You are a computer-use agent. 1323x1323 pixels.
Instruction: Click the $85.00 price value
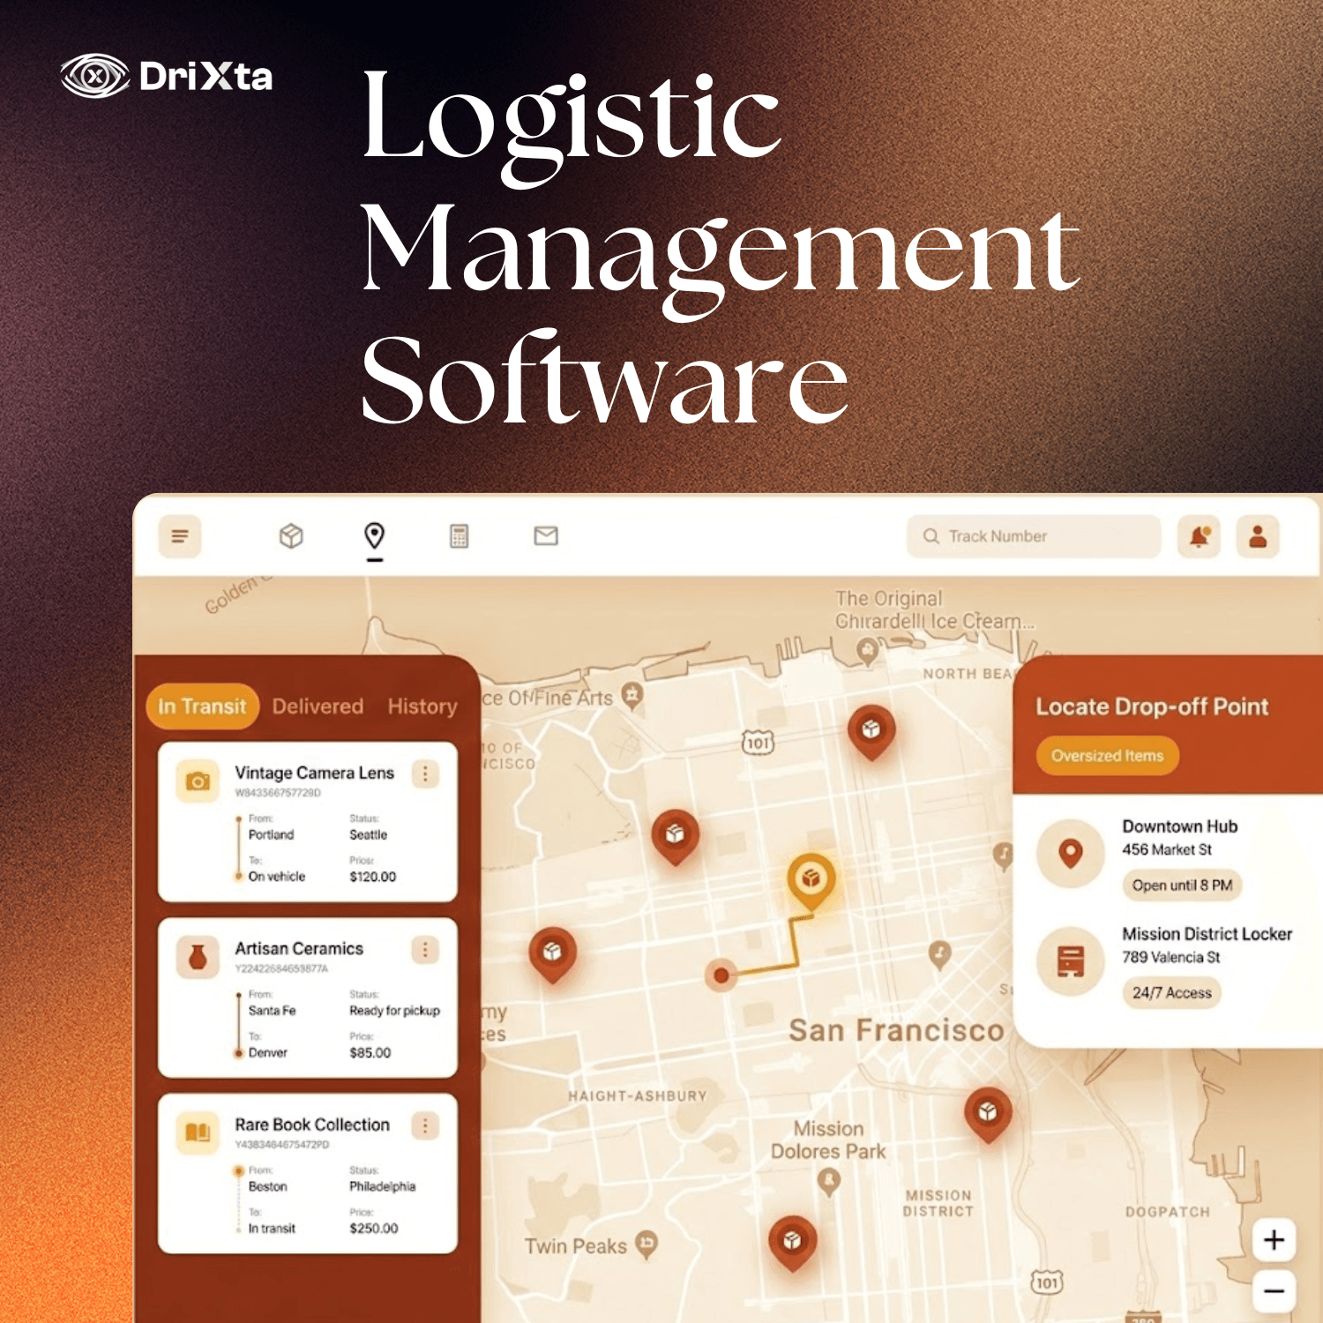pos(370,1053)
